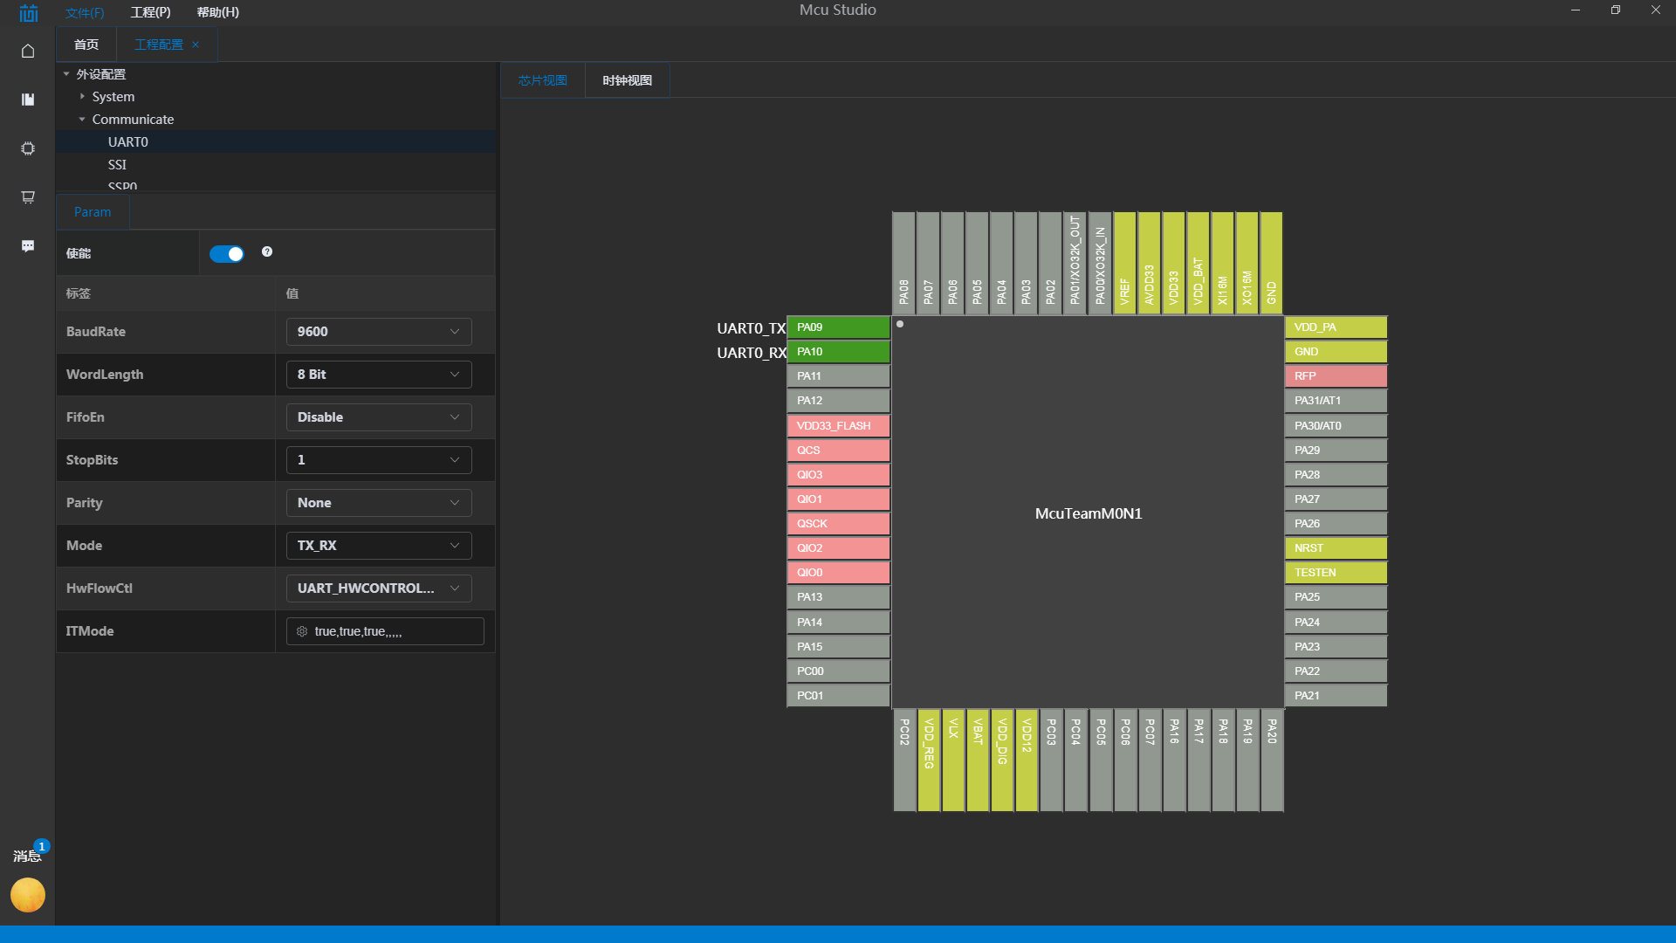The image size is (1676, 943).
Task: Click the orange user avatar icon
Action: (28, 895)
